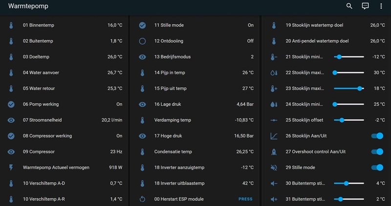
Task: Toggle the 26 Stooklijn Aan/Uit switch
Action: (377, 136)
